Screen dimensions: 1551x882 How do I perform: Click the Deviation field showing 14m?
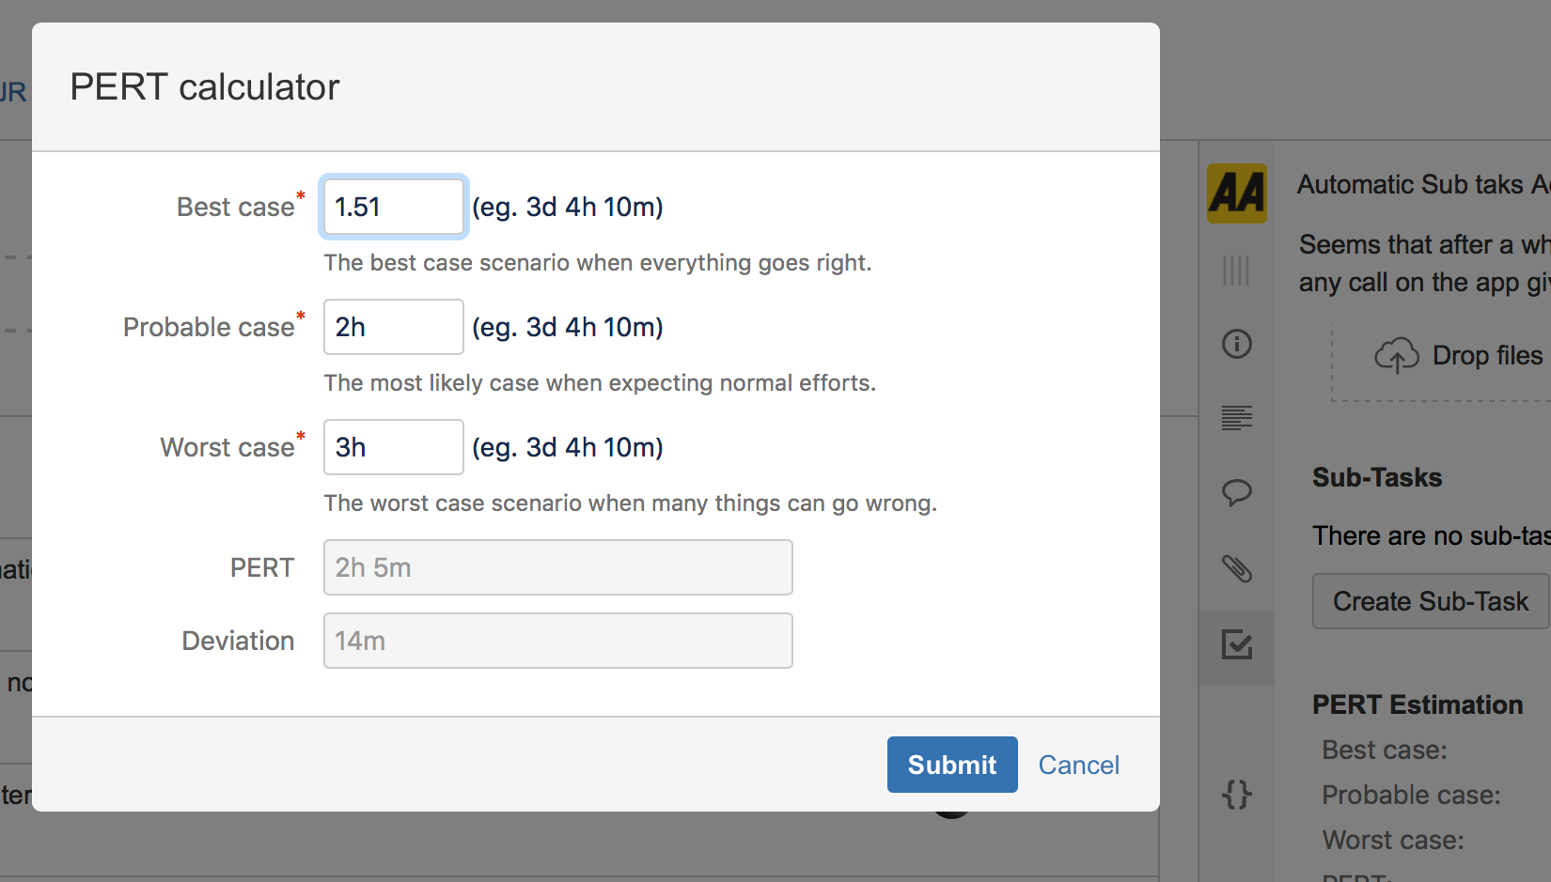[557, 641]
